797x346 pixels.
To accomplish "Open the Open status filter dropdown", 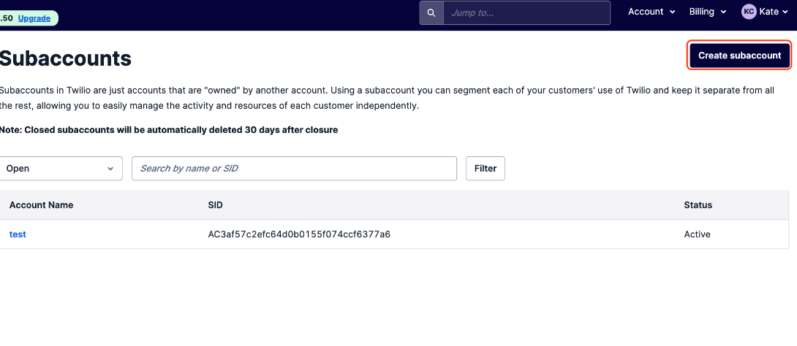I will pos(61,169).
